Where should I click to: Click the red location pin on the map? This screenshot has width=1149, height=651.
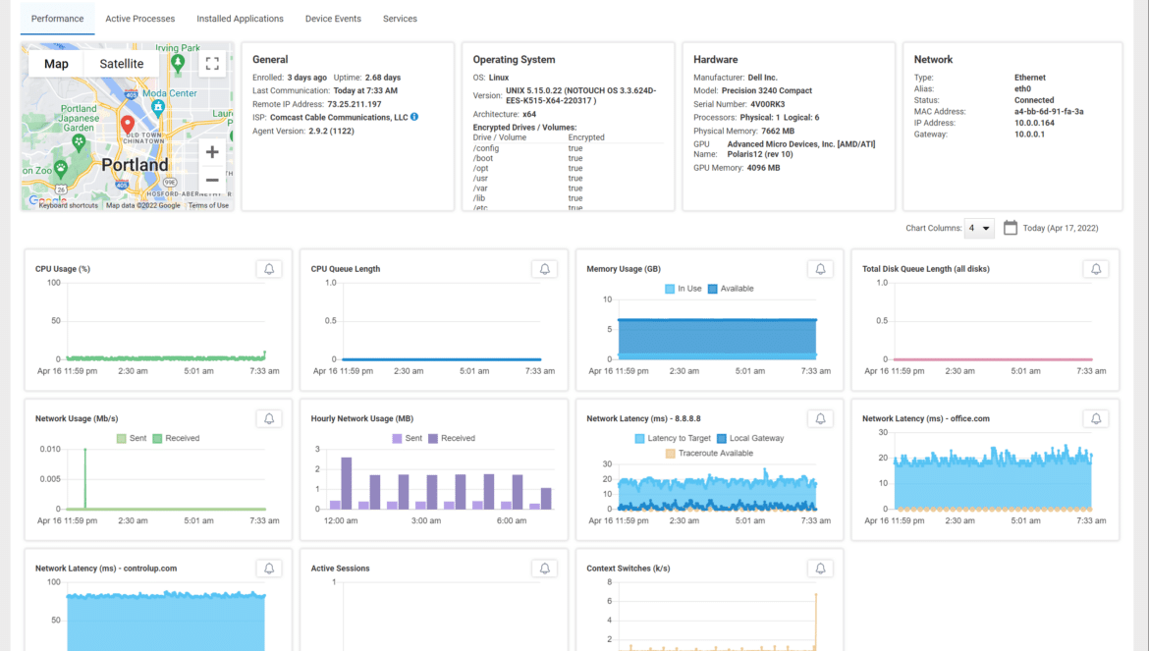pyautogui.click(x=128, y=125)
